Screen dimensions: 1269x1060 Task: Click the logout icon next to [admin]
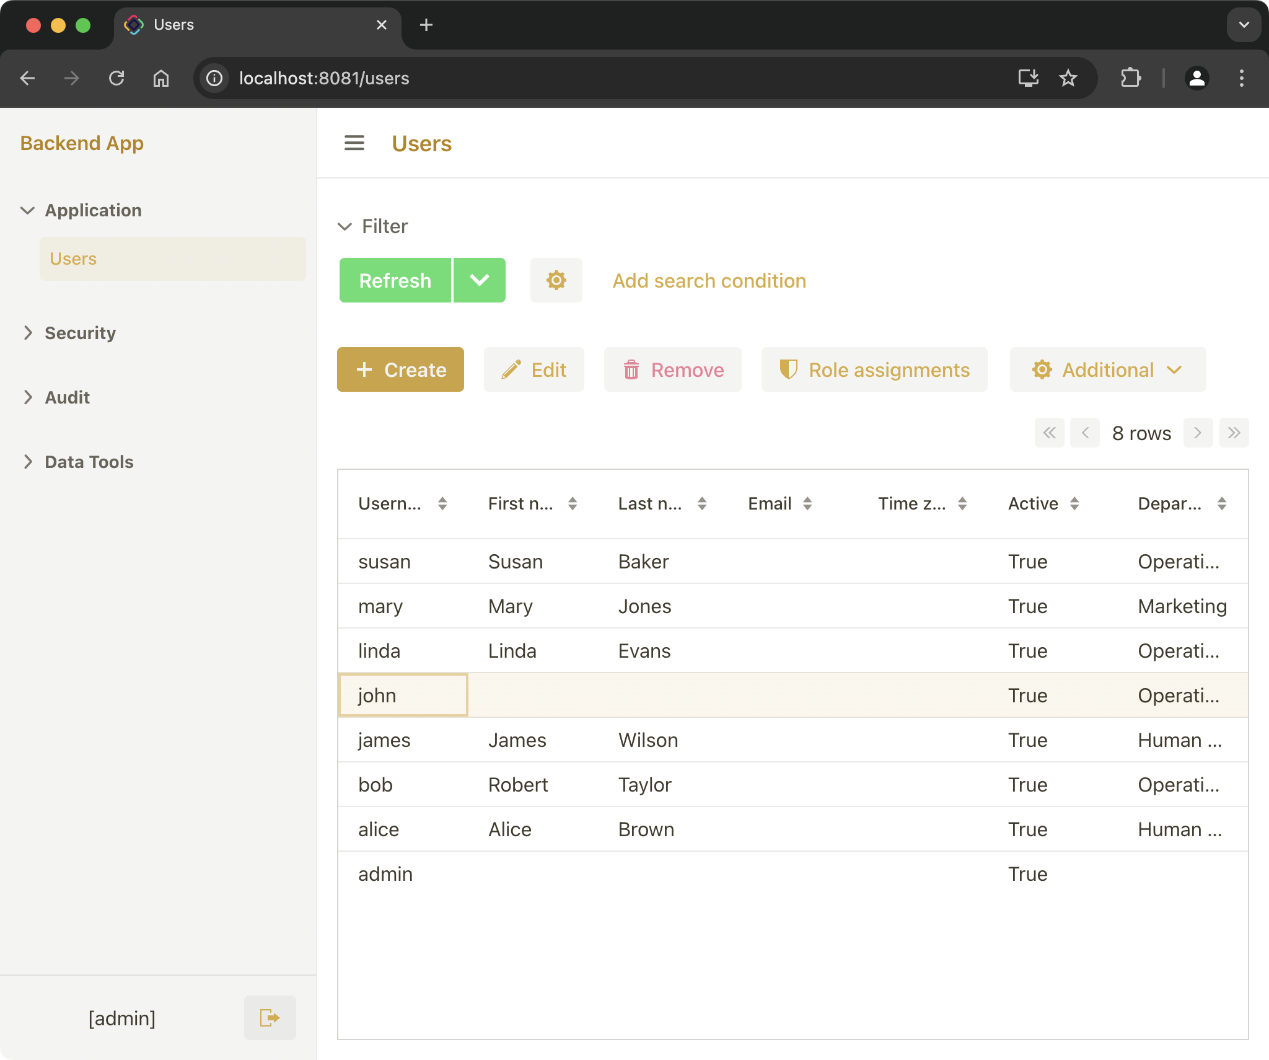[x=270, y=1018]
